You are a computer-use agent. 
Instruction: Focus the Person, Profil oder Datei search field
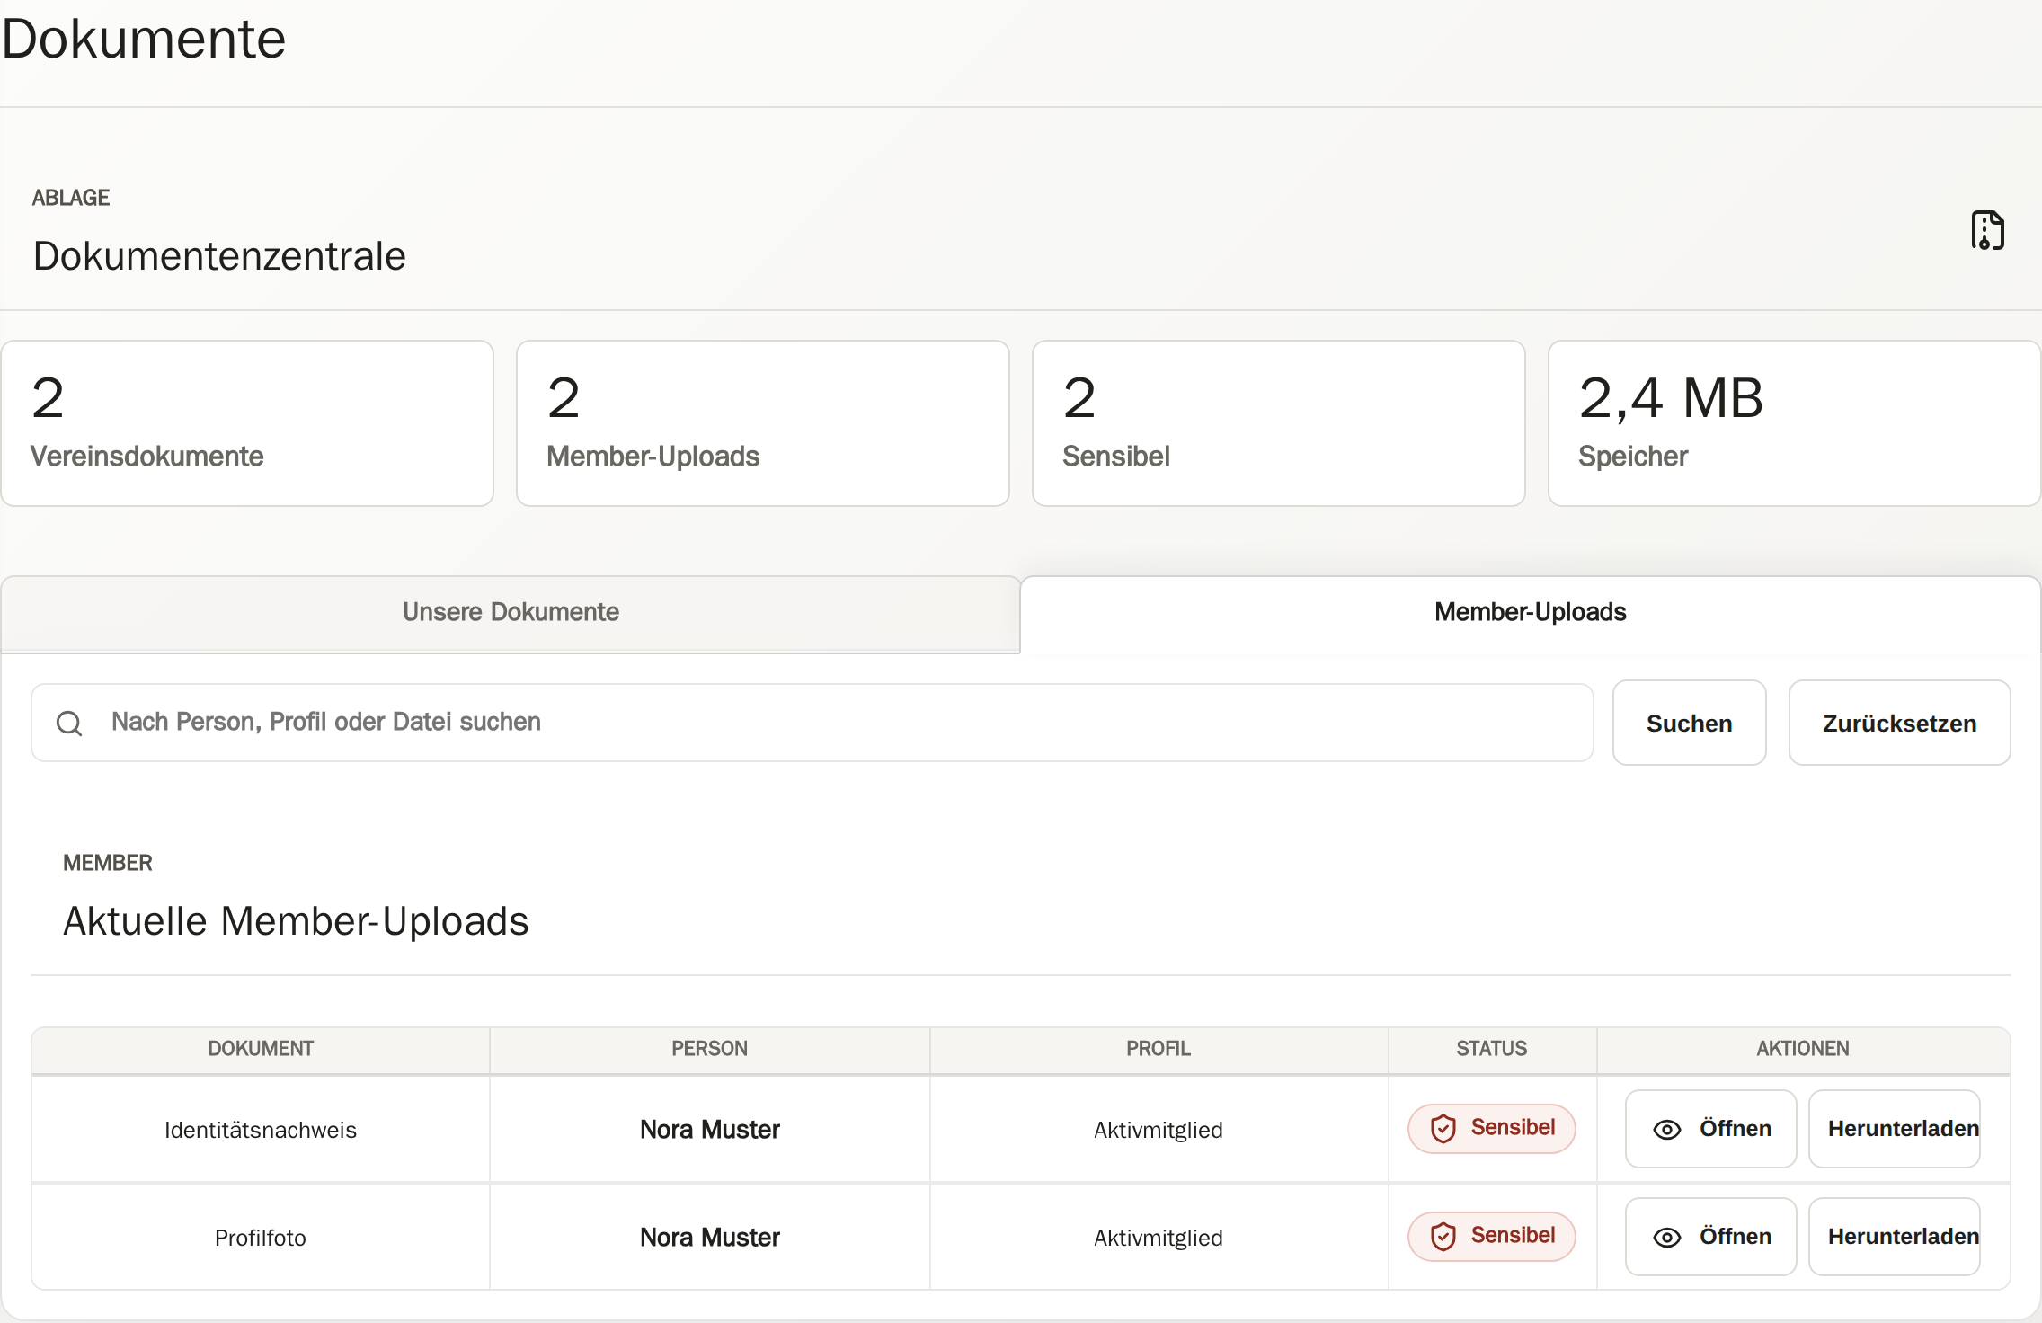pyautogui.click(x=812, y=723)
